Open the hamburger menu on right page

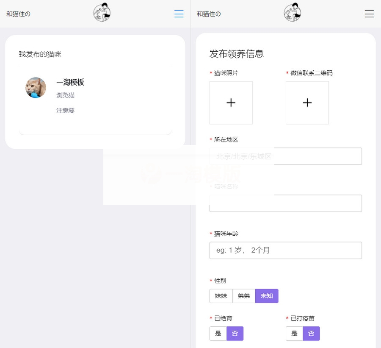point(369,13)
